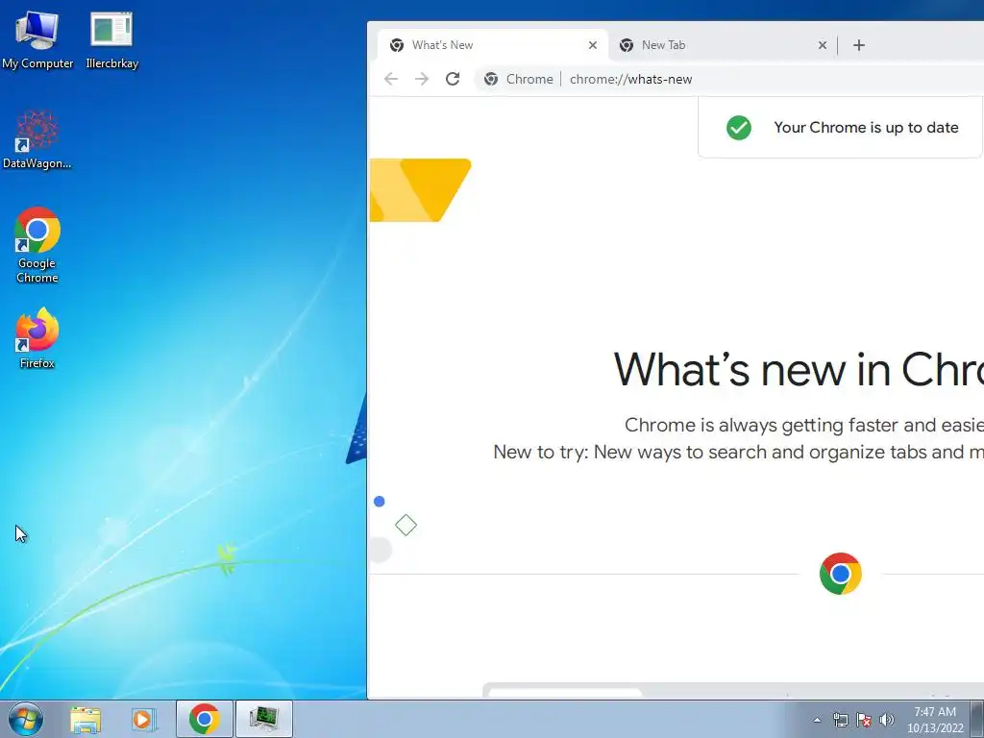Click the green up-to-date checkmark
Image resolution: width=984 pixels, height=738 pixels.
click(x=739, y=128)
